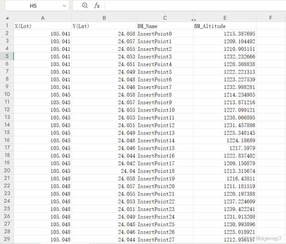Select cell containing InsertPoint0

click(x=165, y=33)
